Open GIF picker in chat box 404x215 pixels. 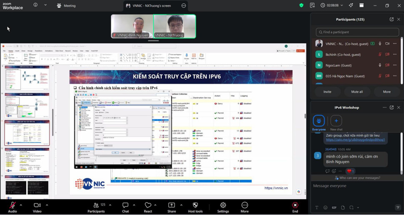click(x=334, y=208)
